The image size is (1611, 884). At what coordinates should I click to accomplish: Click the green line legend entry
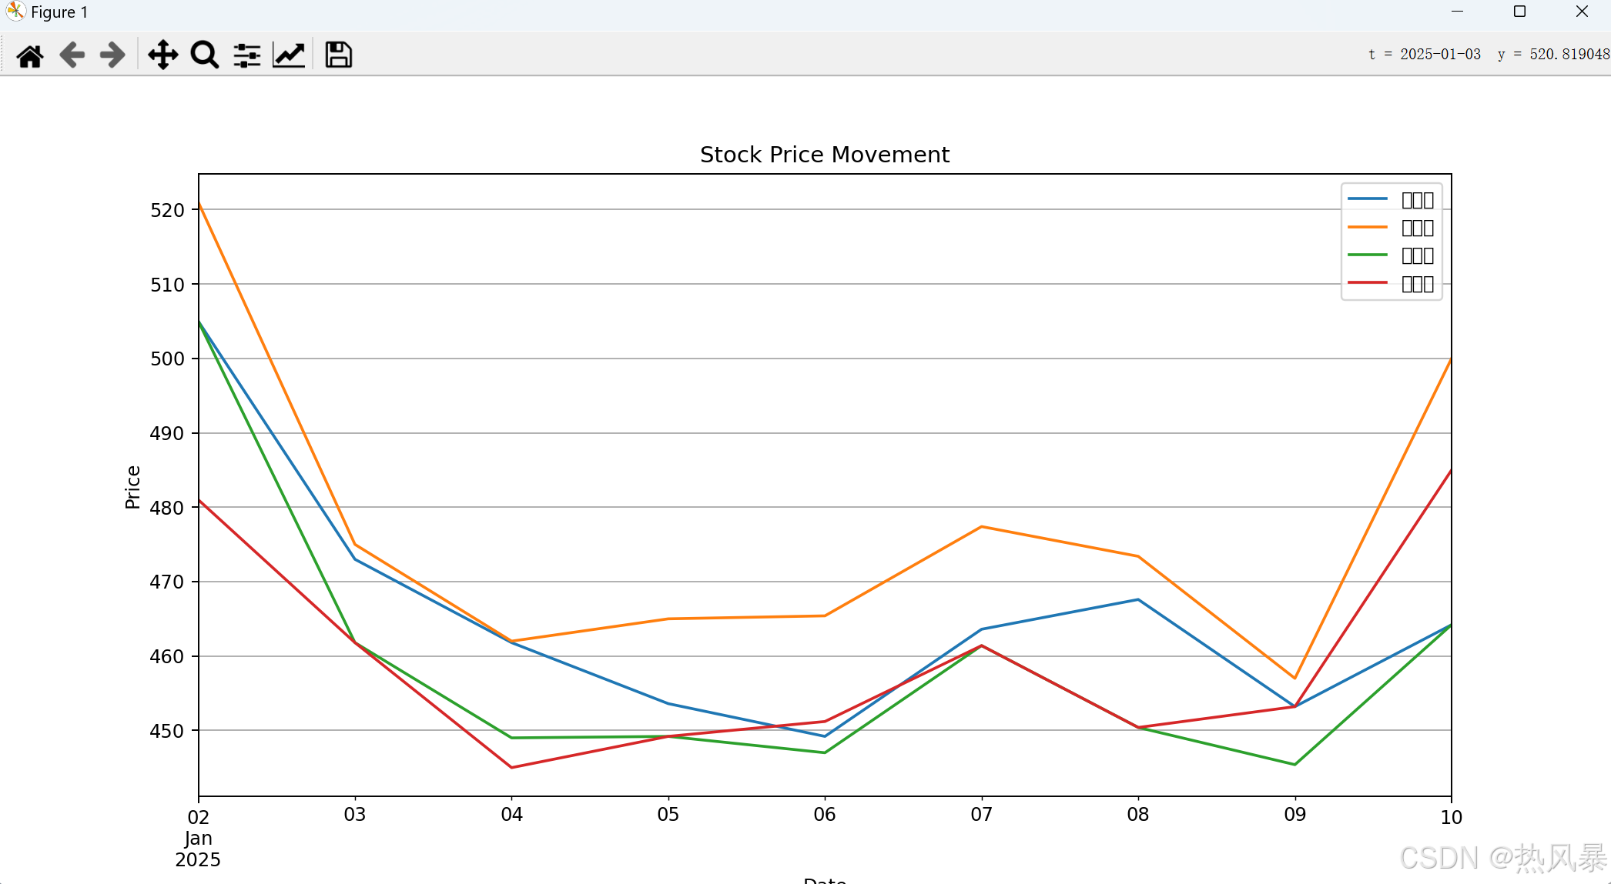coord(1390,255)
